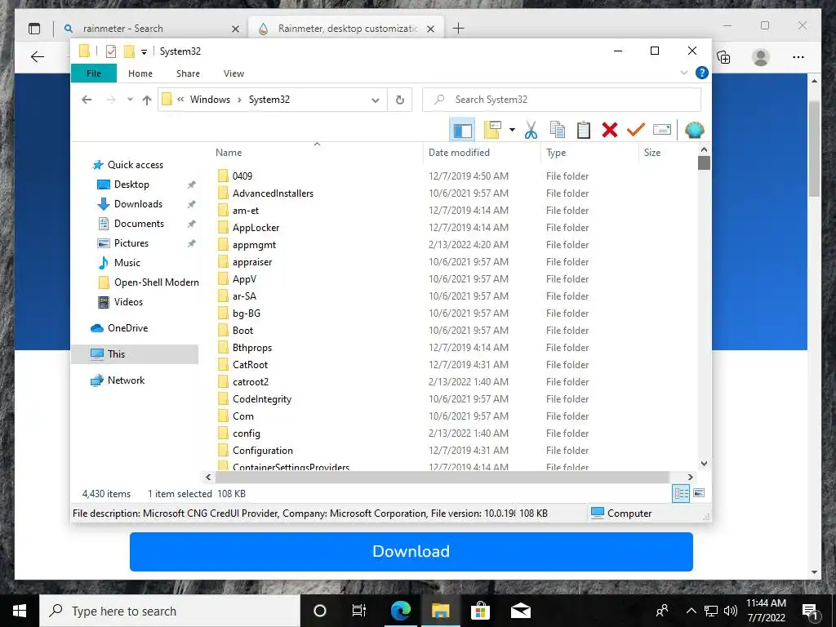
Task: Focus the Search System32 field
Action: point(562,100)
